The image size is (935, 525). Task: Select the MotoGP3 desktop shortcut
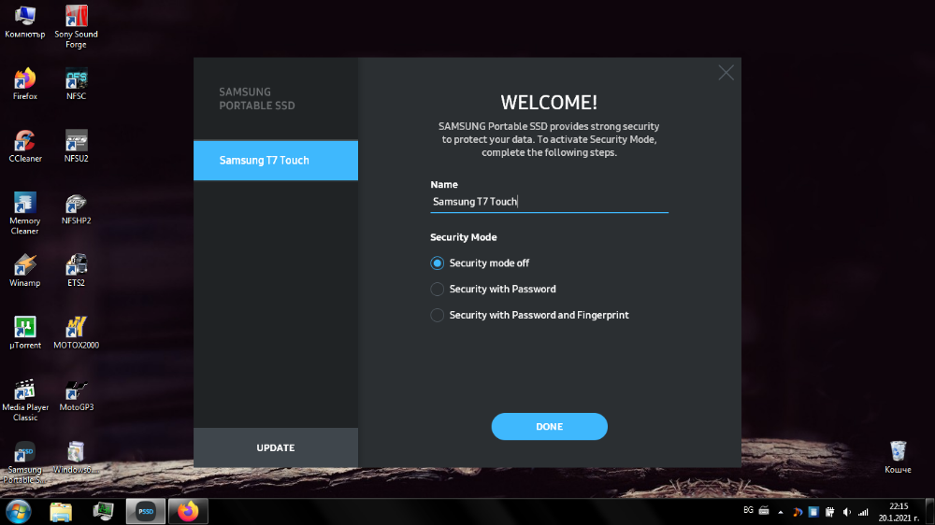(x=77, y=395)
